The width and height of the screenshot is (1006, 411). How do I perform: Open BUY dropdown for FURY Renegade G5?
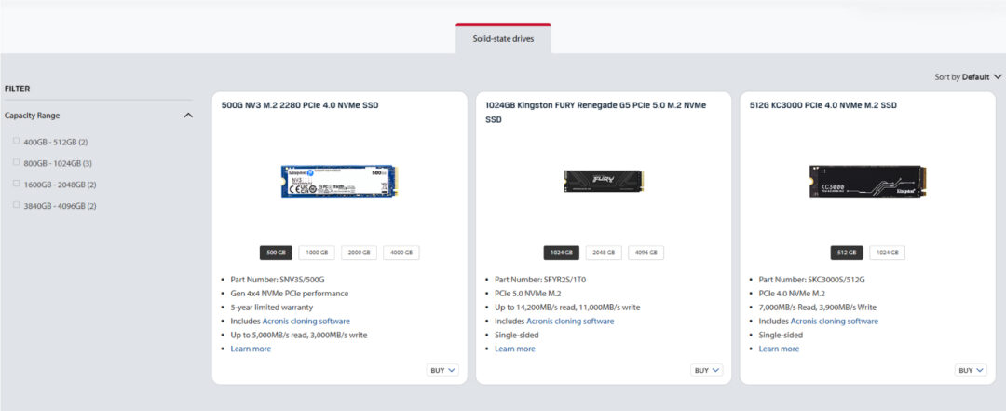(707, 370)
